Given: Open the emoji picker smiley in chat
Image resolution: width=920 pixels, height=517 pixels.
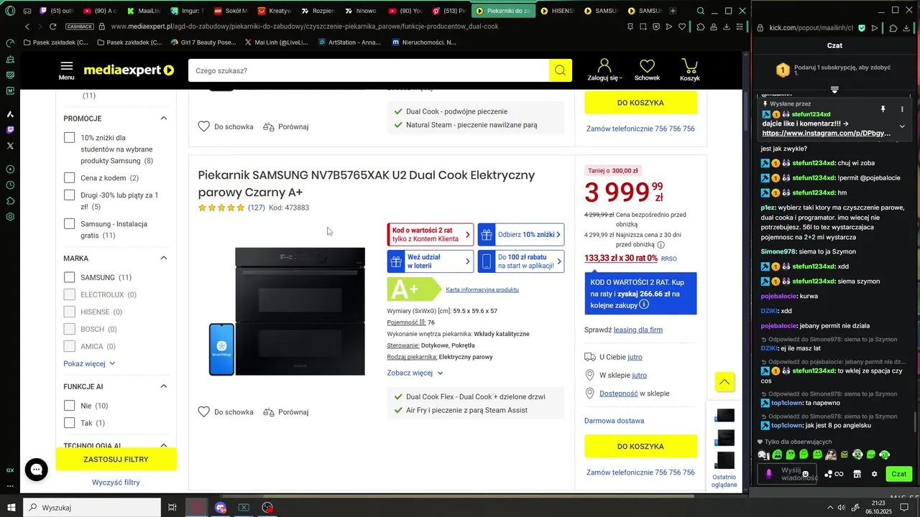Looking at the screenshot, I should 806,474.
